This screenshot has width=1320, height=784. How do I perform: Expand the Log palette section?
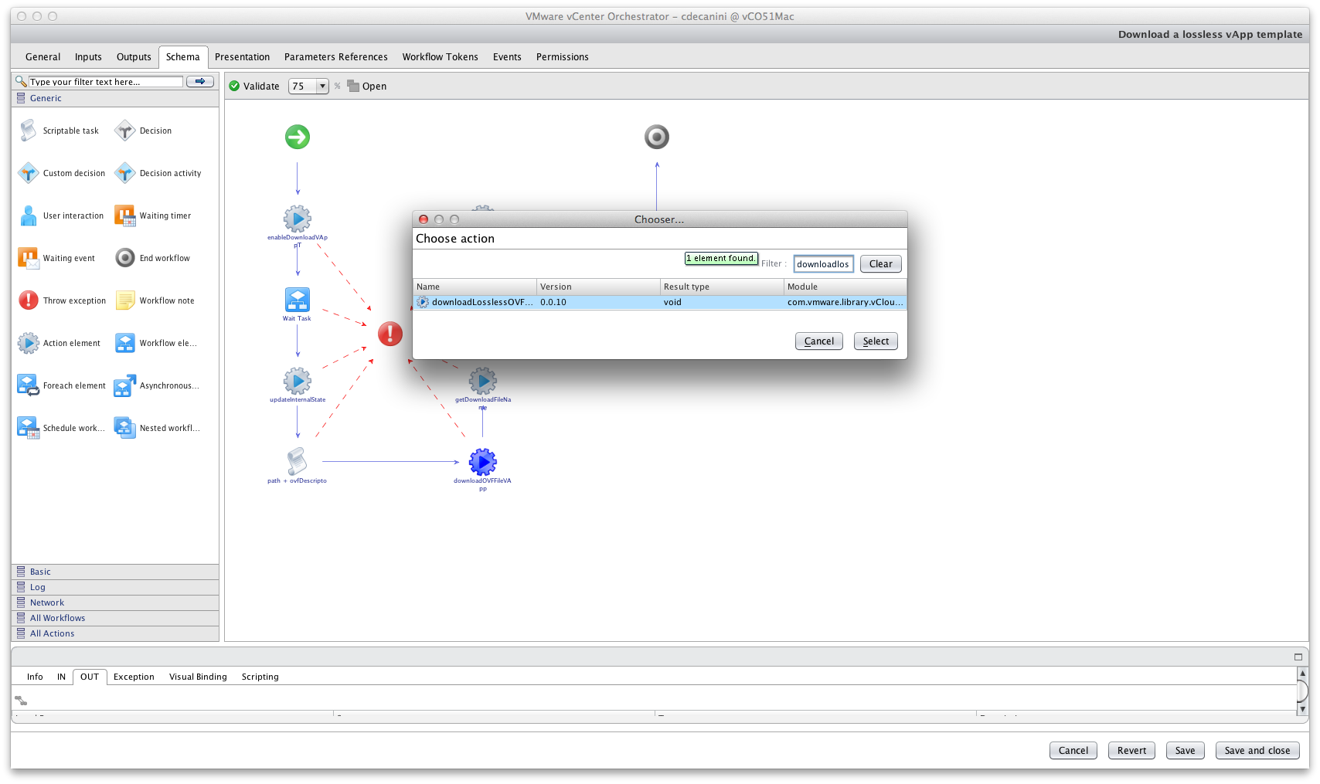(115, 587)
